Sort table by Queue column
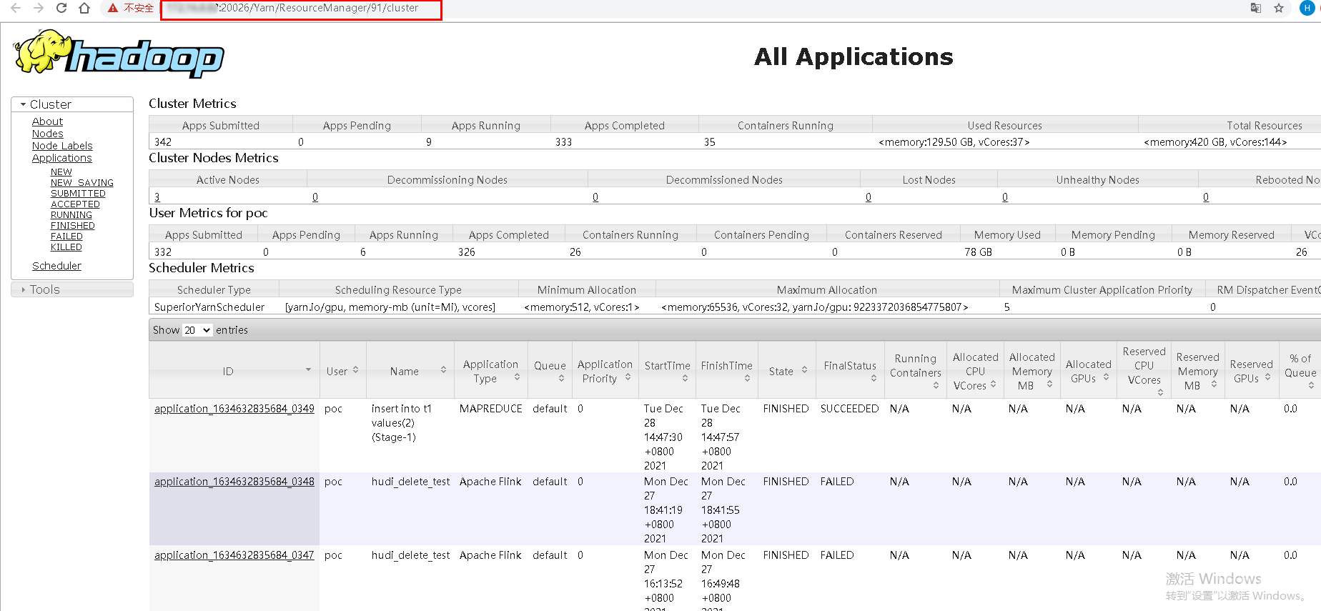 pos(550,371)
